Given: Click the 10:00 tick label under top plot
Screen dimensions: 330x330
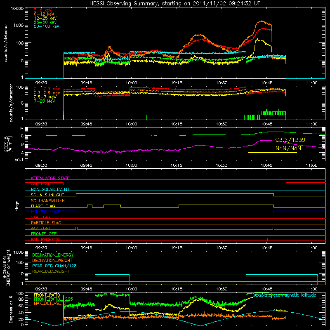Looking at the screenshot, I should tap(131, 83).
